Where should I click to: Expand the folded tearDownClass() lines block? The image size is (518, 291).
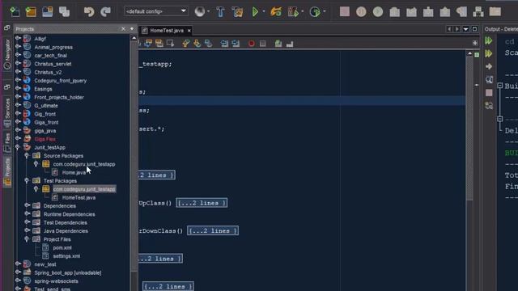213,230
